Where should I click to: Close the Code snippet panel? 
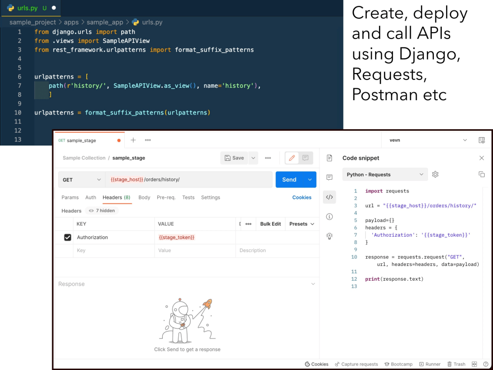click(x=481, y=158)
